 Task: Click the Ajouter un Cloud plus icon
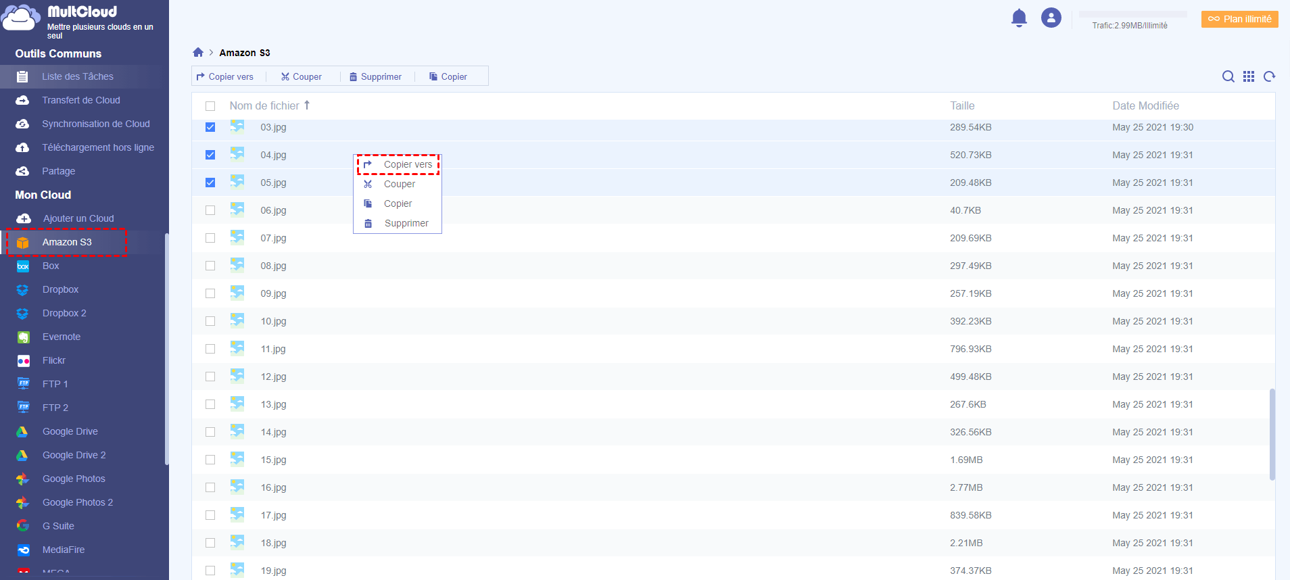click(24, 218)
